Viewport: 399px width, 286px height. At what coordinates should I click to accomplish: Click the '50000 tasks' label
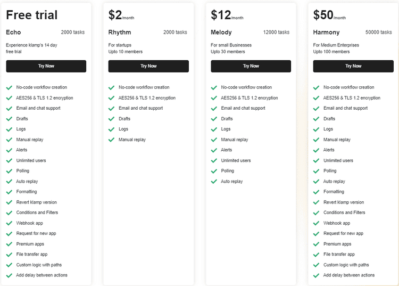click(379, 32)
